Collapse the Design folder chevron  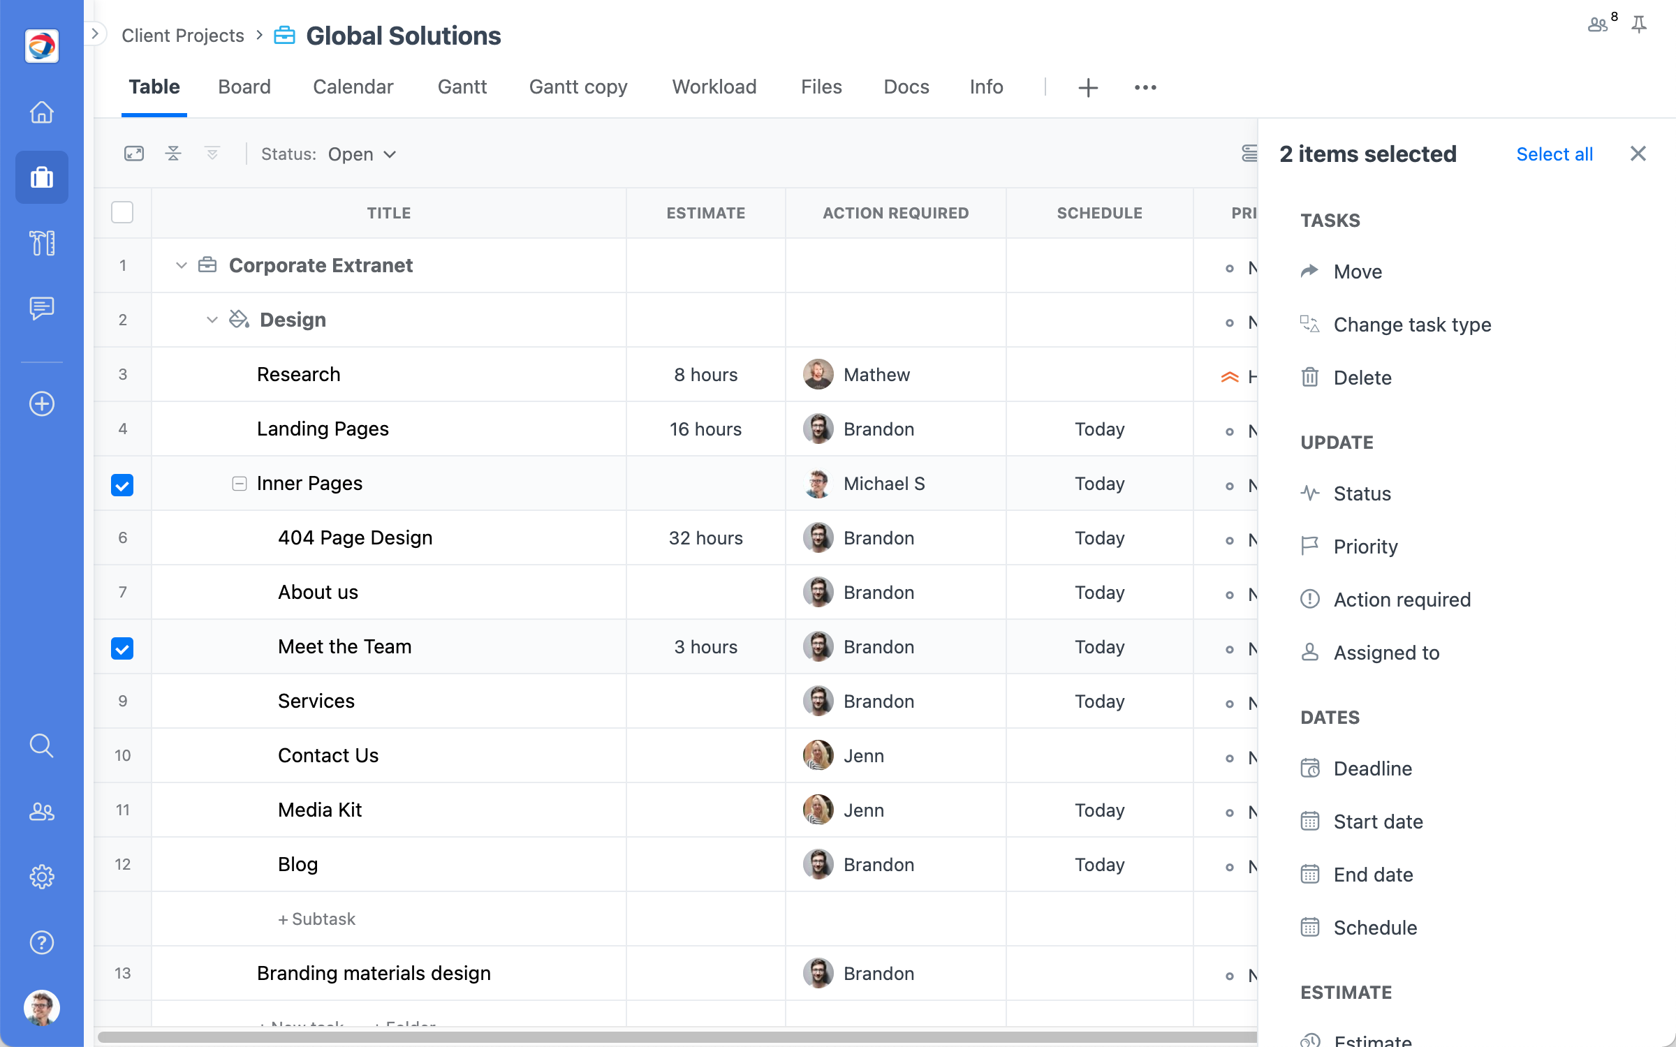(x=212, y=320)
